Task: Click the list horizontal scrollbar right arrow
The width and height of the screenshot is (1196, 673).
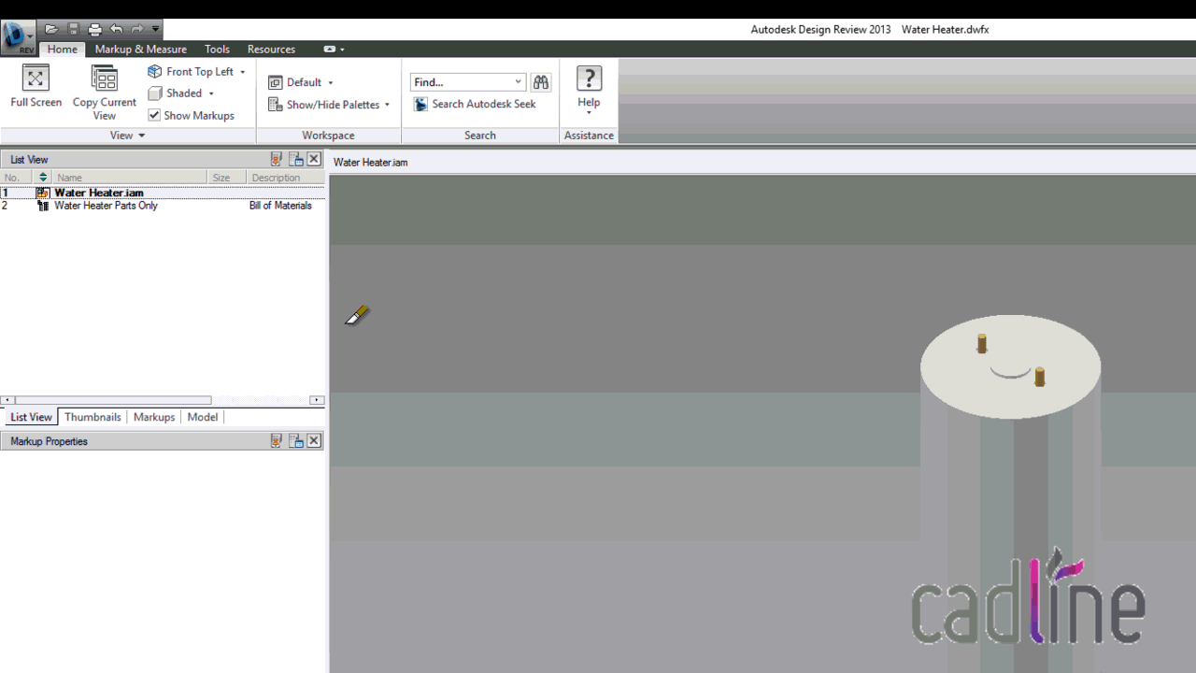Action: (317, 400)
